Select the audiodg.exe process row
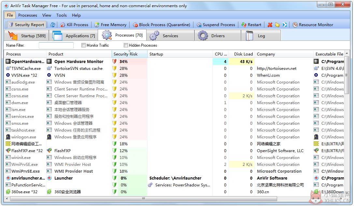The image size is (354, 206). 174,82
